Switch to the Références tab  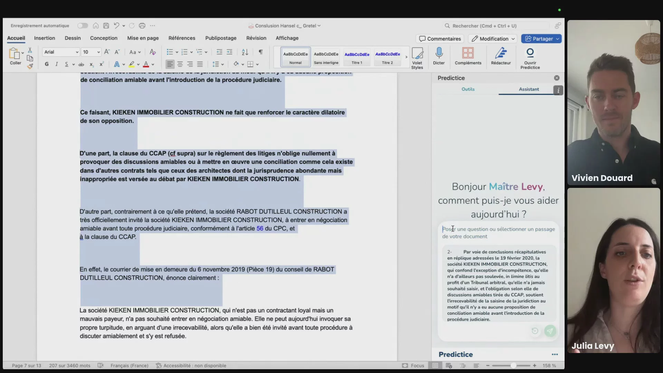pos(182,38)
